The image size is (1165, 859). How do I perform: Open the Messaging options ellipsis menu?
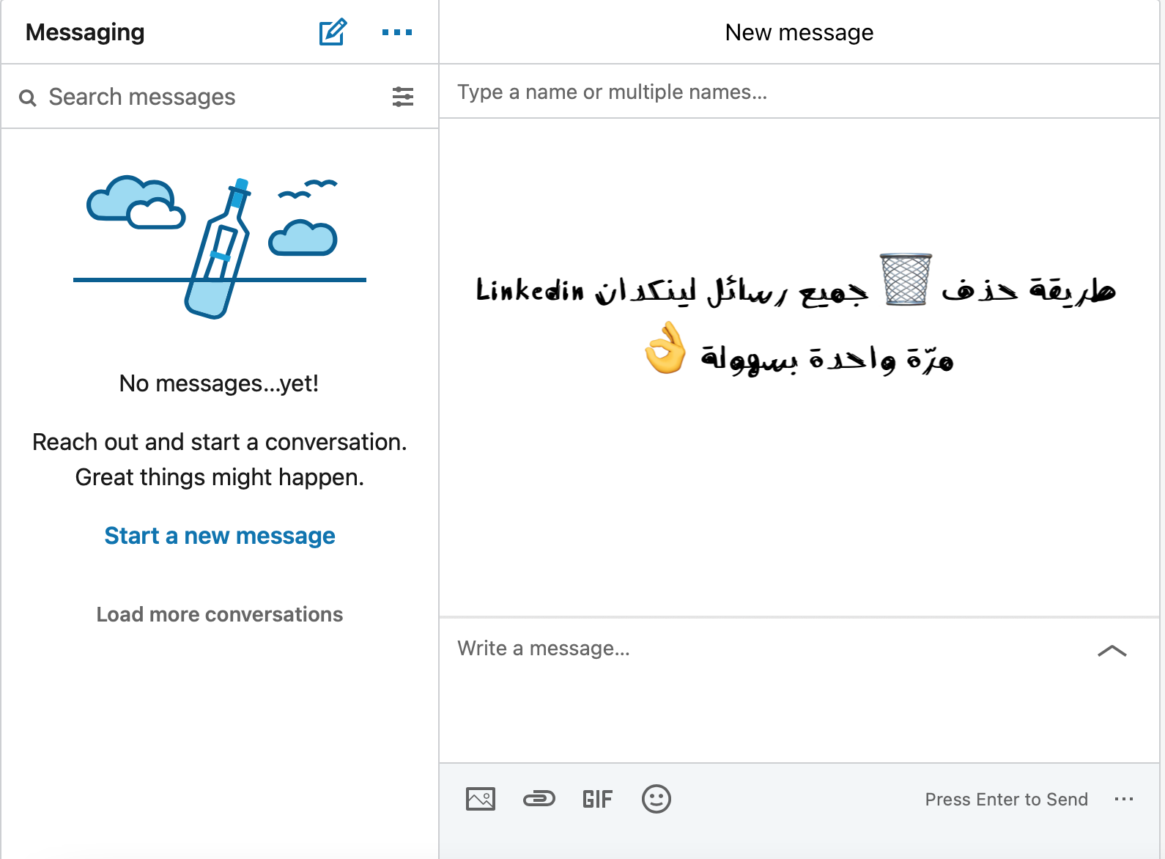(x=396, y=32)
